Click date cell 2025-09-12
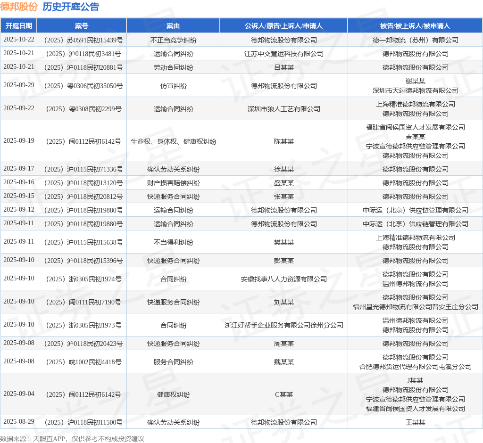This screenshot has height=443, width=483. [19, 209]
